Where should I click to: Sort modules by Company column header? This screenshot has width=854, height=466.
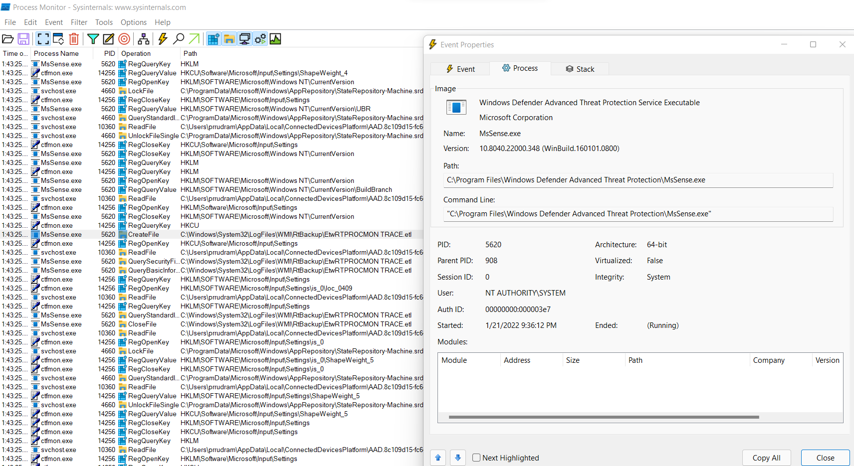[x=781, y=360]
